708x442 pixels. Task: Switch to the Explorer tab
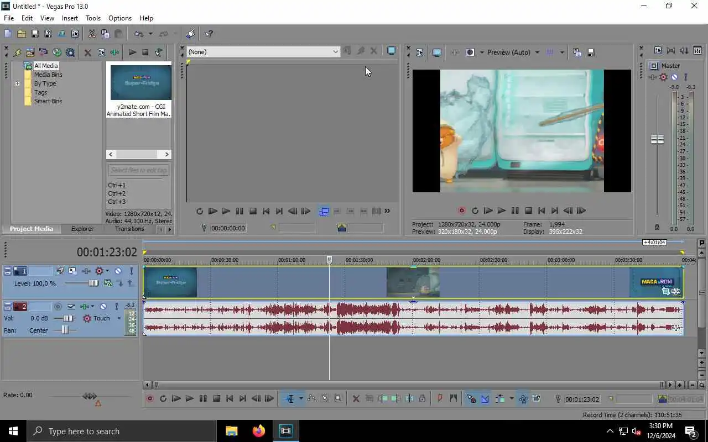(82, 229)
